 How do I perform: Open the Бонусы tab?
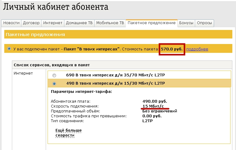186,23
